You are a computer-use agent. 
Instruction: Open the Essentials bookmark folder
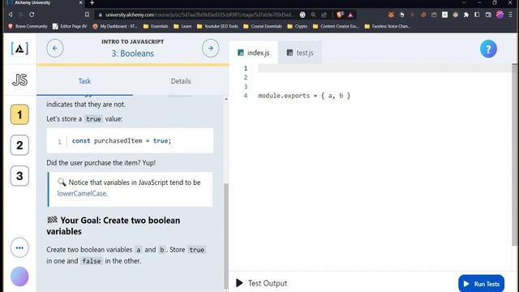tap(156, 26)
